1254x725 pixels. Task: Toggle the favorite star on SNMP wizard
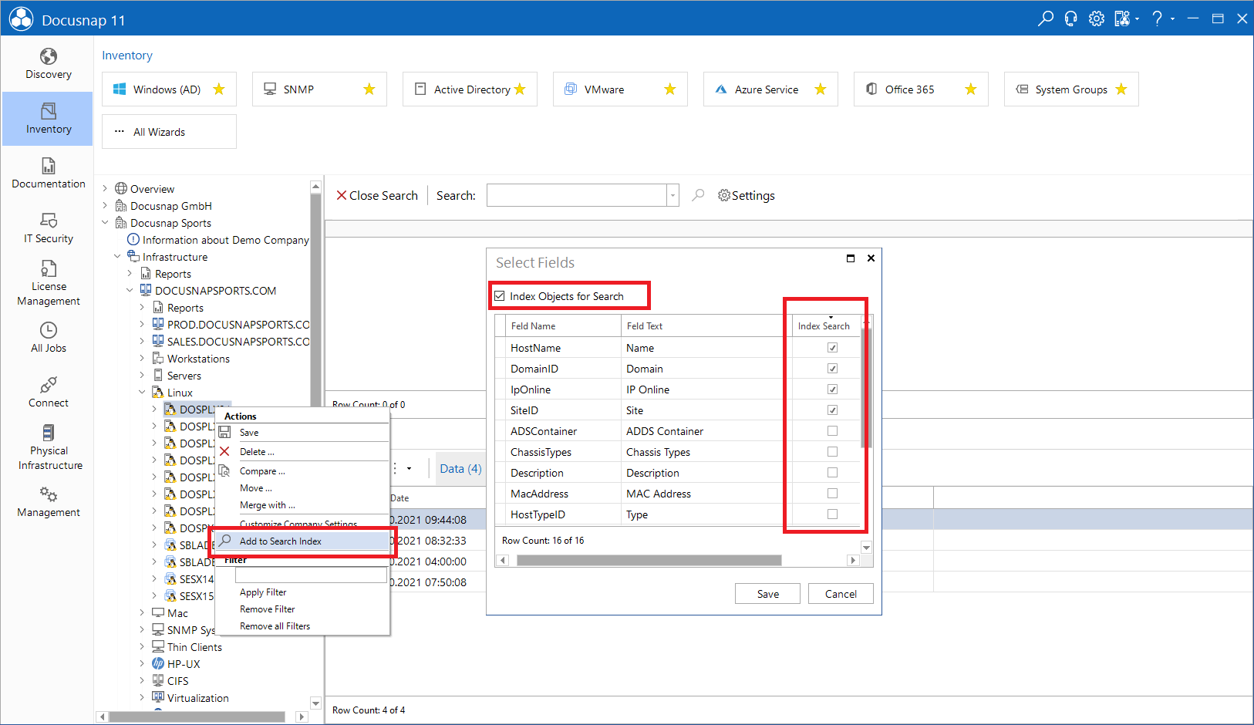369,89
